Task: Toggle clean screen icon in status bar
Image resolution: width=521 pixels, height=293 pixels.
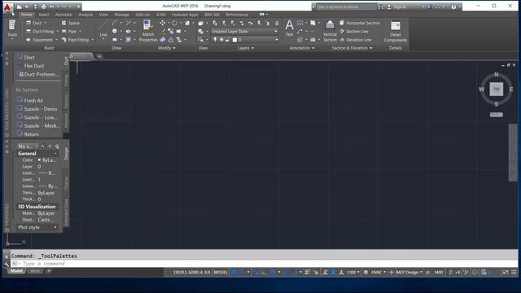Action: click(506, 272)
